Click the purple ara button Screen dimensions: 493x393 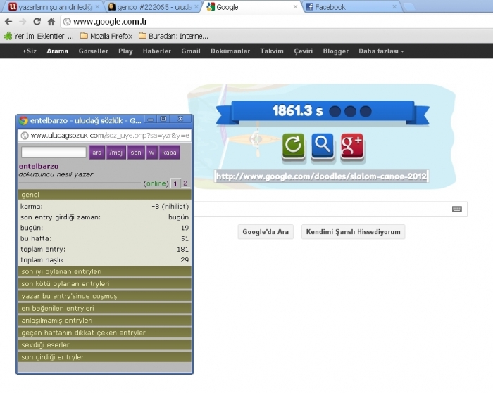(x=97, y=153)
